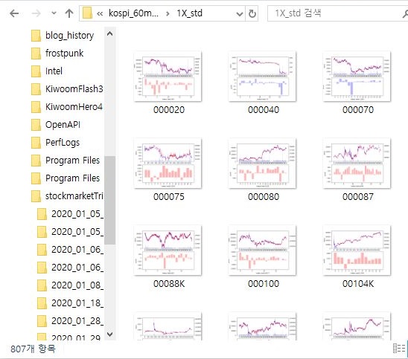Click the 00104K file name label
The height and width of the screenshot is (359, 408).
coord(358,284)
